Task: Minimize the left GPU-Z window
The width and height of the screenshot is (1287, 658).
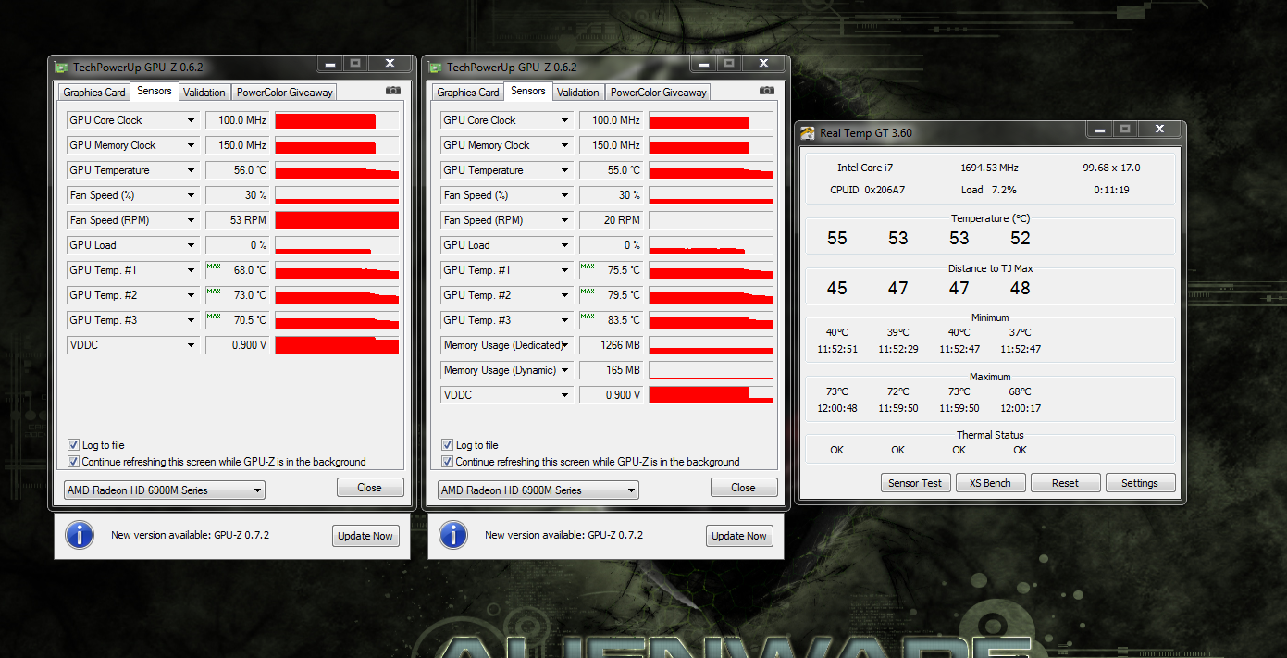Action: click(x=329, y=63)
